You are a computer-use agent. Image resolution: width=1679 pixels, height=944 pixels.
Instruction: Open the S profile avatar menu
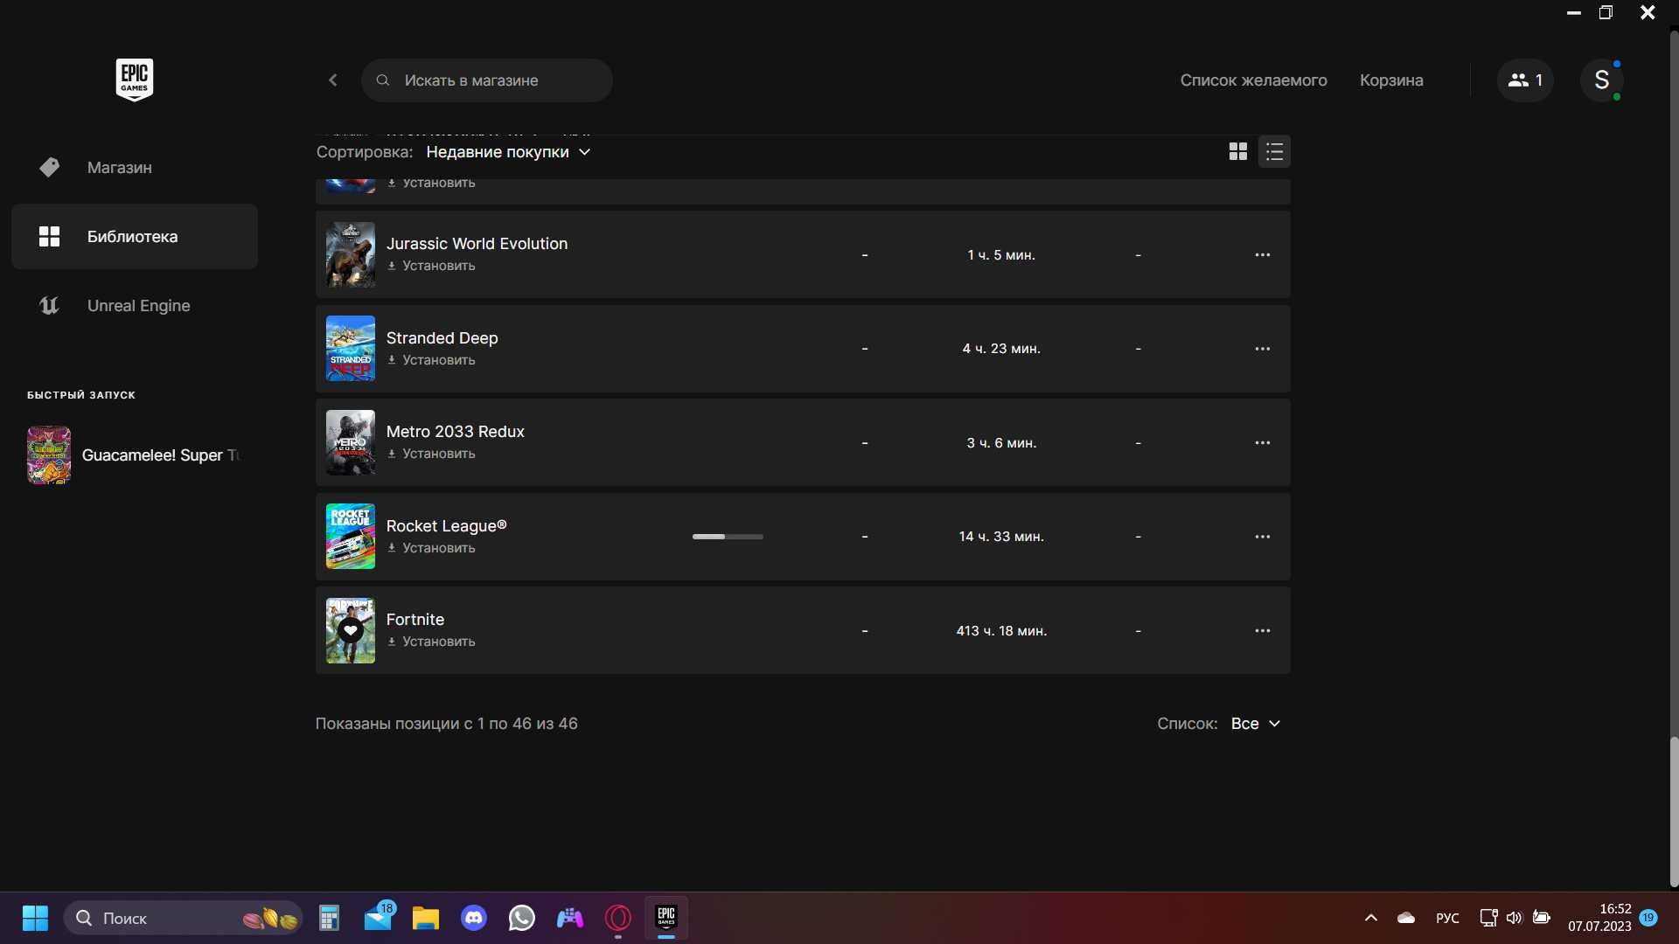1602,80
